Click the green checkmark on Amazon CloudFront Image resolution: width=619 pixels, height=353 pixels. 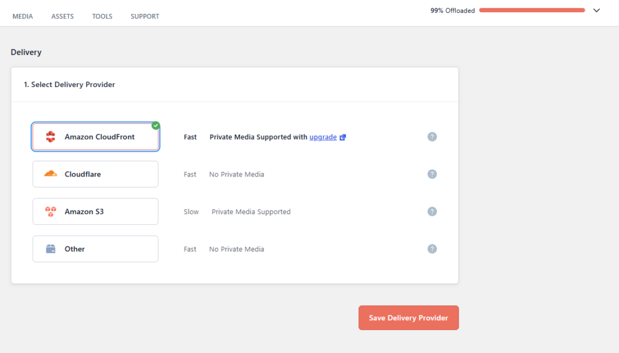[x=155, y=126]
